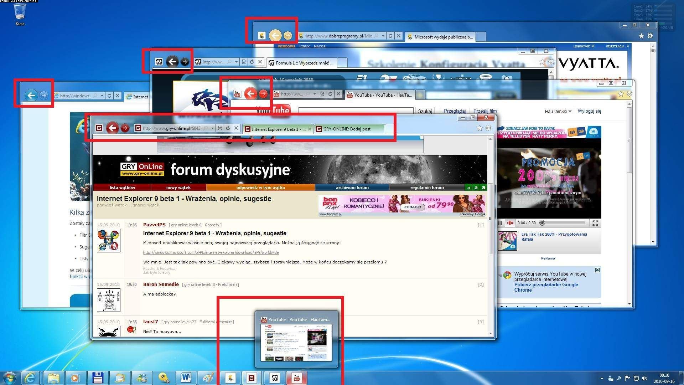684x385 pixels.
Task: Refresh the gry-online.pl page
Action: 228,128
